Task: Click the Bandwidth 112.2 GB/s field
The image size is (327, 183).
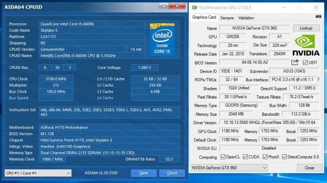Action: pyautogui.click(x=301, y=114)
